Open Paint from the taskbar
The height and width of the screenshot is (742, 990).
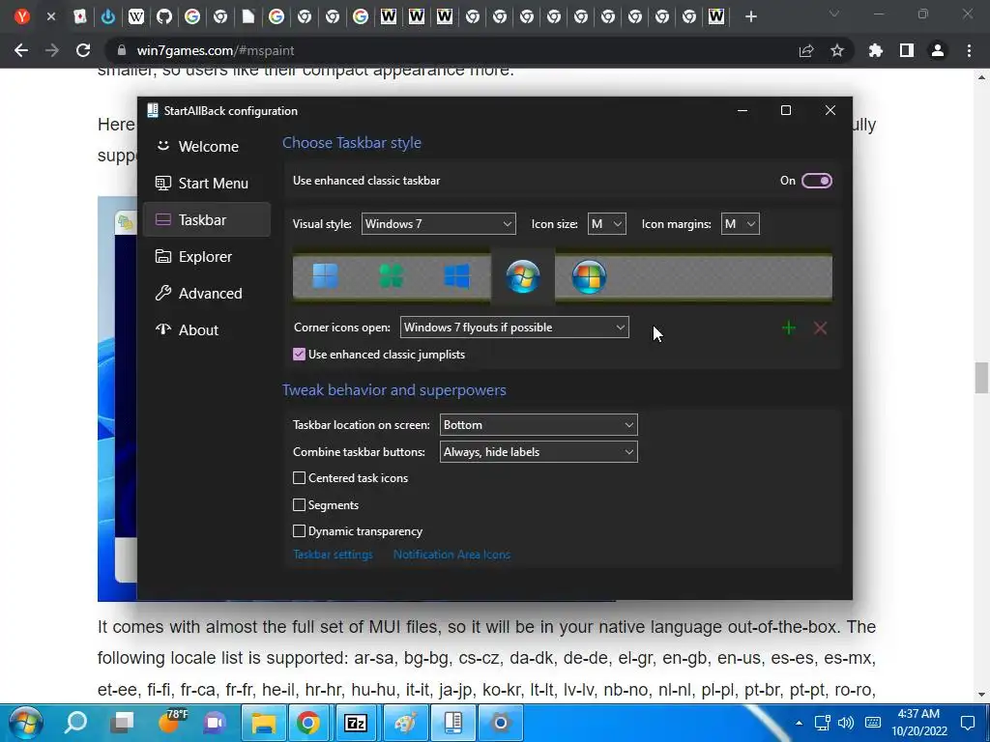tap(405, 723)
